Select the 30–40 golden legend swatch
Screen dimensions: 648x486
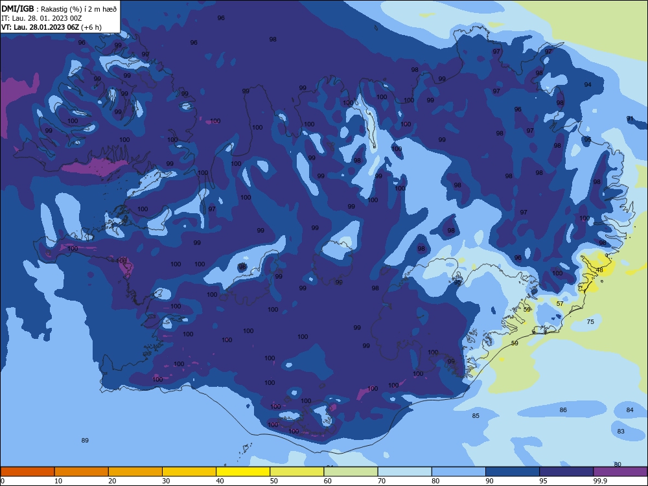click(x=189, y=472)
